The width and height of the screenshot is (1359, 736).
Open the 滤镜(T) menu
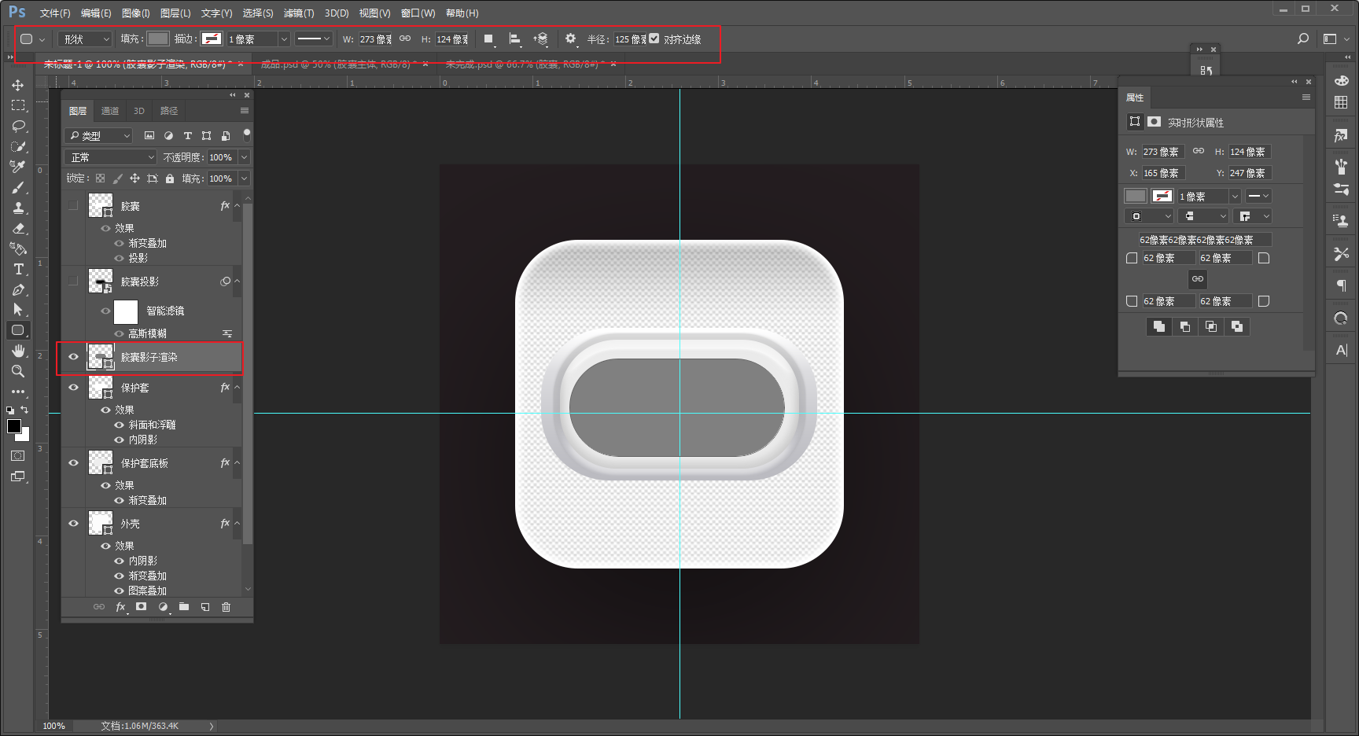click(x=298, y=13)
